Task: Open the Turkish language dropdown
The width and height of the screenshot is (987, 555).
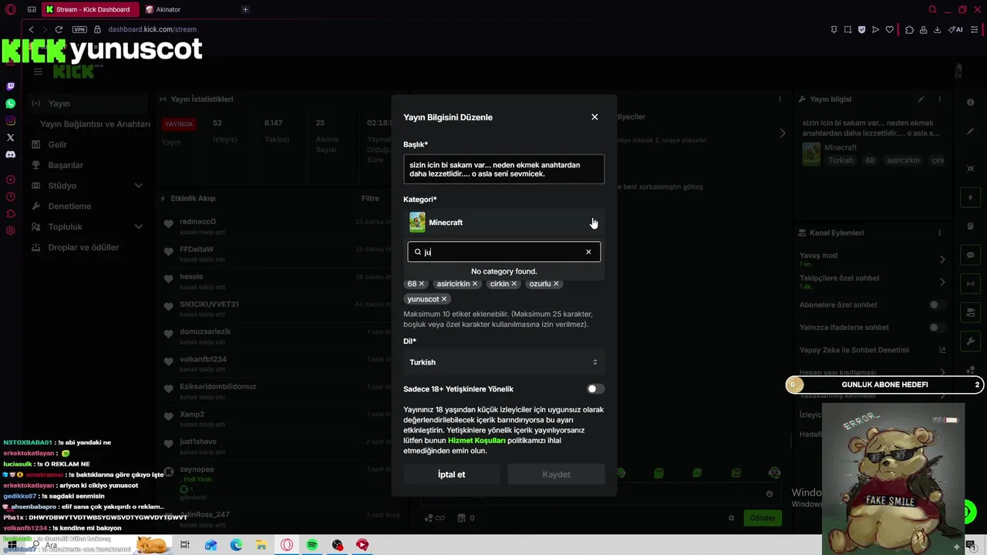Action: (504, 362)
